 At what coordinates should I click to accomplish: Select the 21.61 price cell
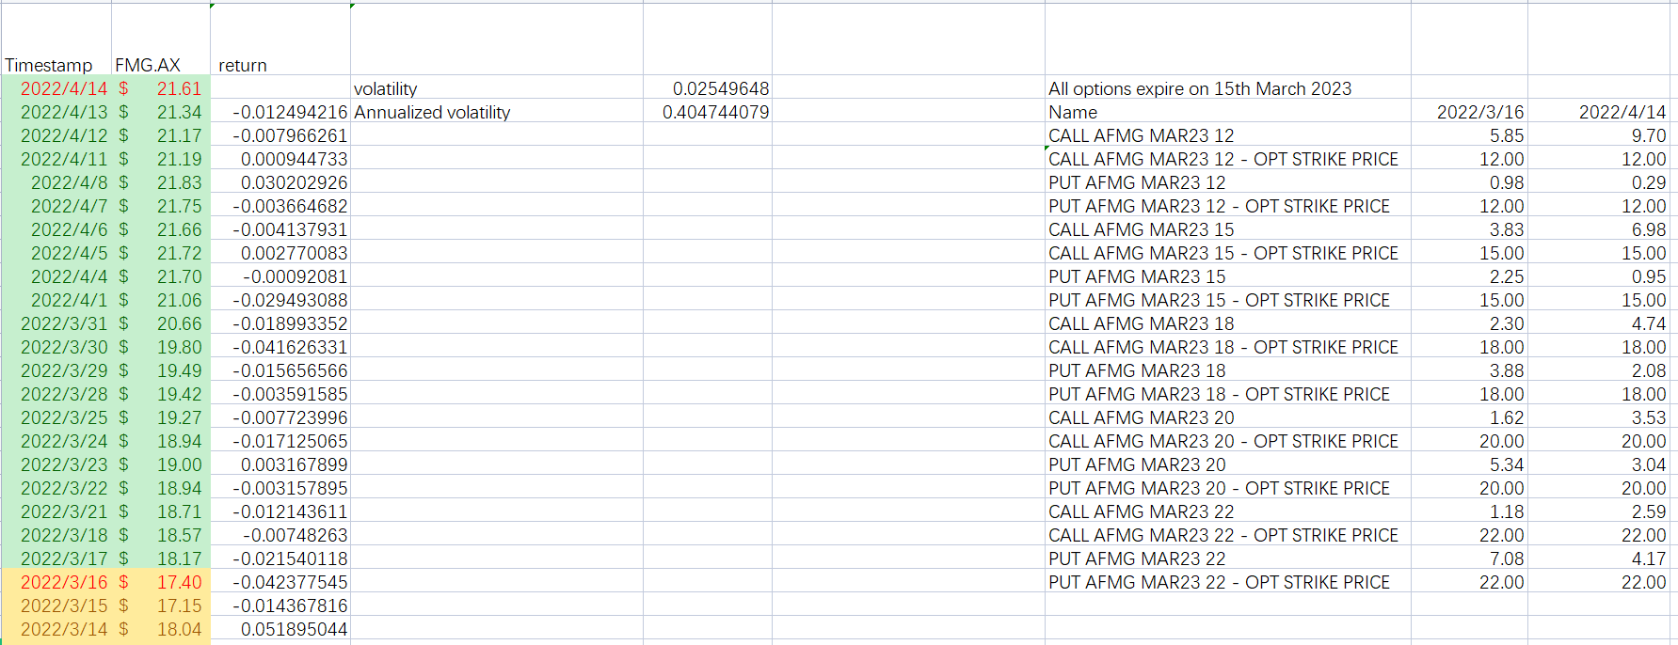[161, 88]
